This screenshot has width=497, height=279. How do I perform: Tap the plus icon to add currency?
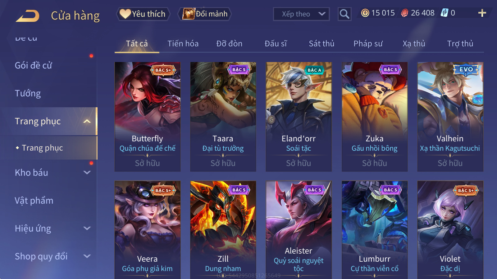[x=482, y=13]
